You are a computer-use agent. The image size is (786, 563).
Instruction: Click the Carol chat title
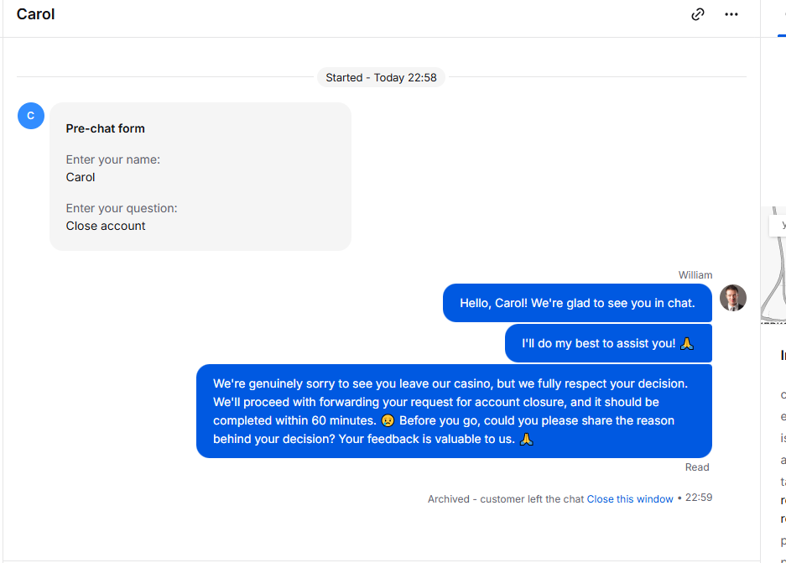pos(35,14)
